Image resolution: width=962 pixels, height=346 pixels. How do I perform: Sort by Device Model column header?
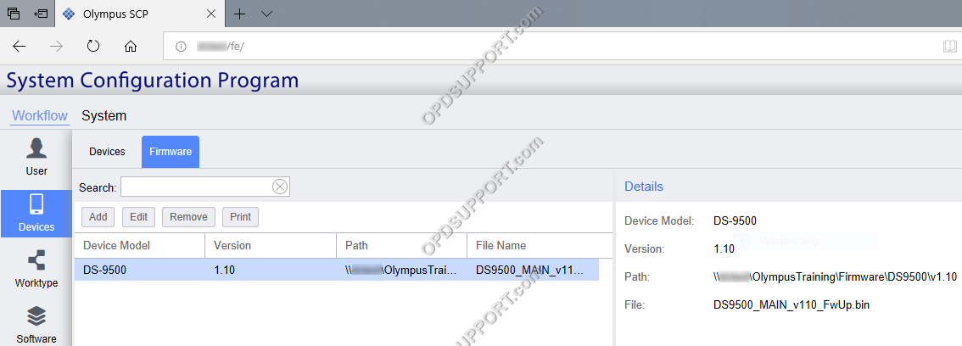(x=139, y=245)
